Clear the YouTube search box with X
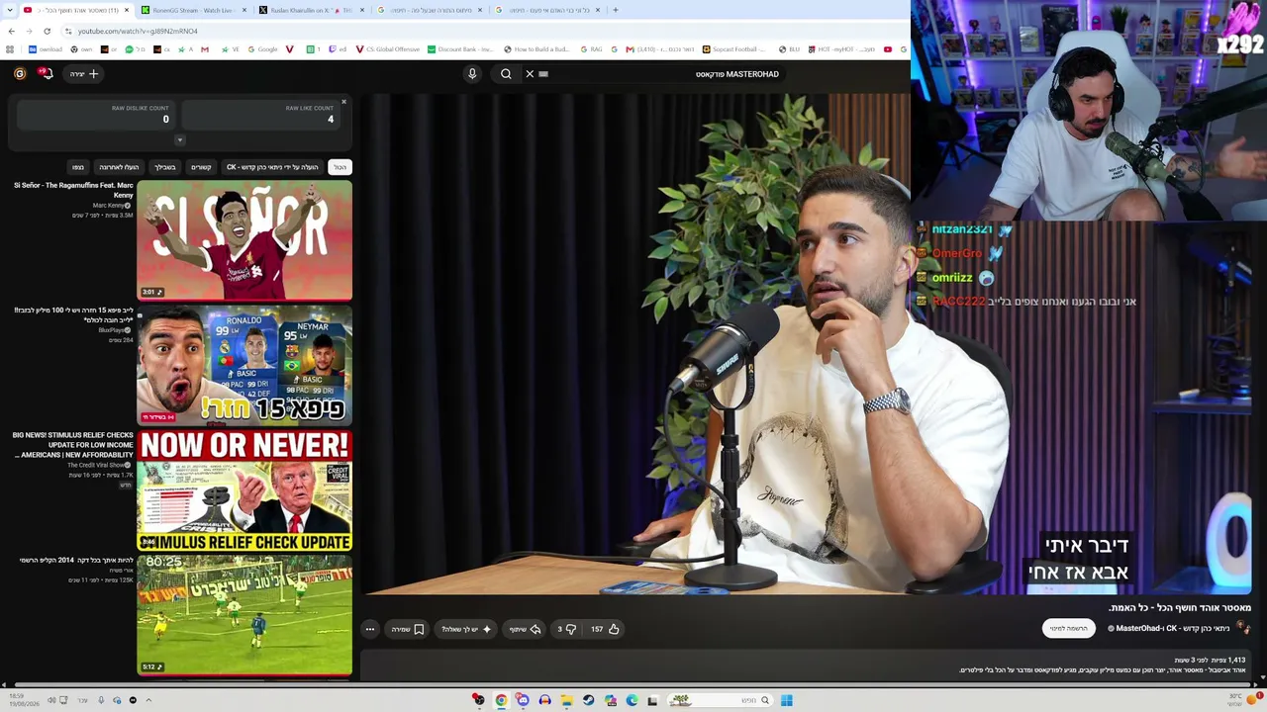This screenshot has width=1267, height=712. coord(530,74)
